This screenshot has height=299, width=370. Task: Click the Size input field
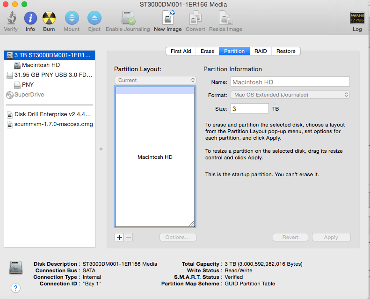(x=250, y=108)
